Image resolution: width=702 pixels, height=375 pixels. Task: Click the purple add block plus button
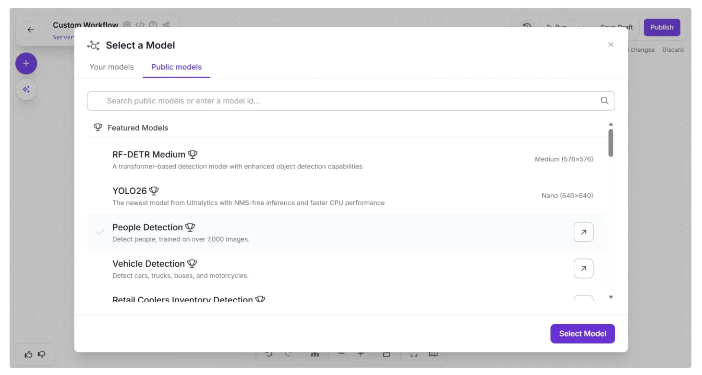click(x=26, y=63)
